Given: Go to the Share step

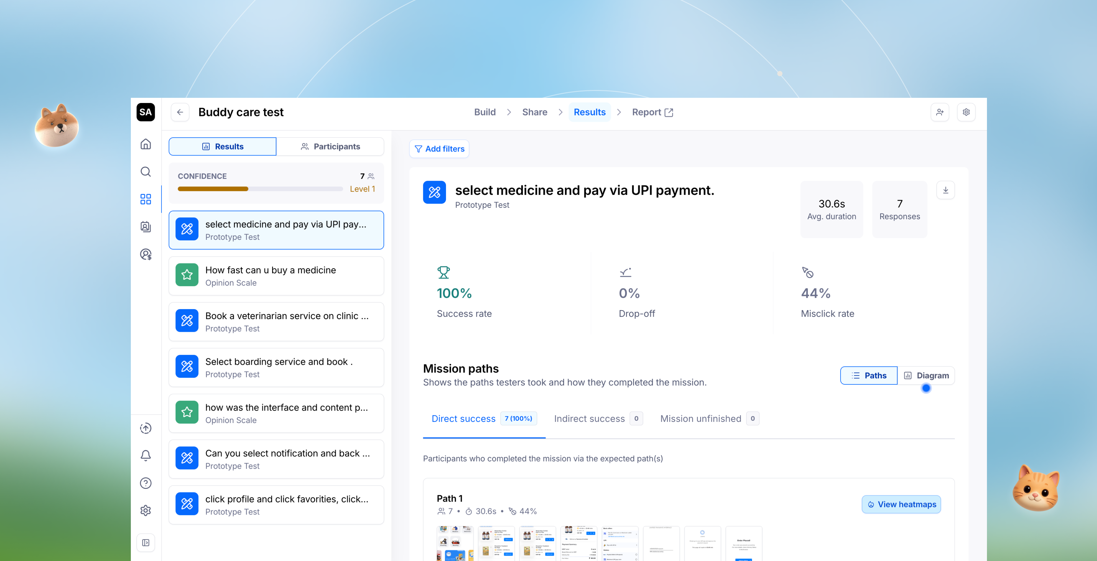Looking at the screenshot, I should [x=535, y=112].
